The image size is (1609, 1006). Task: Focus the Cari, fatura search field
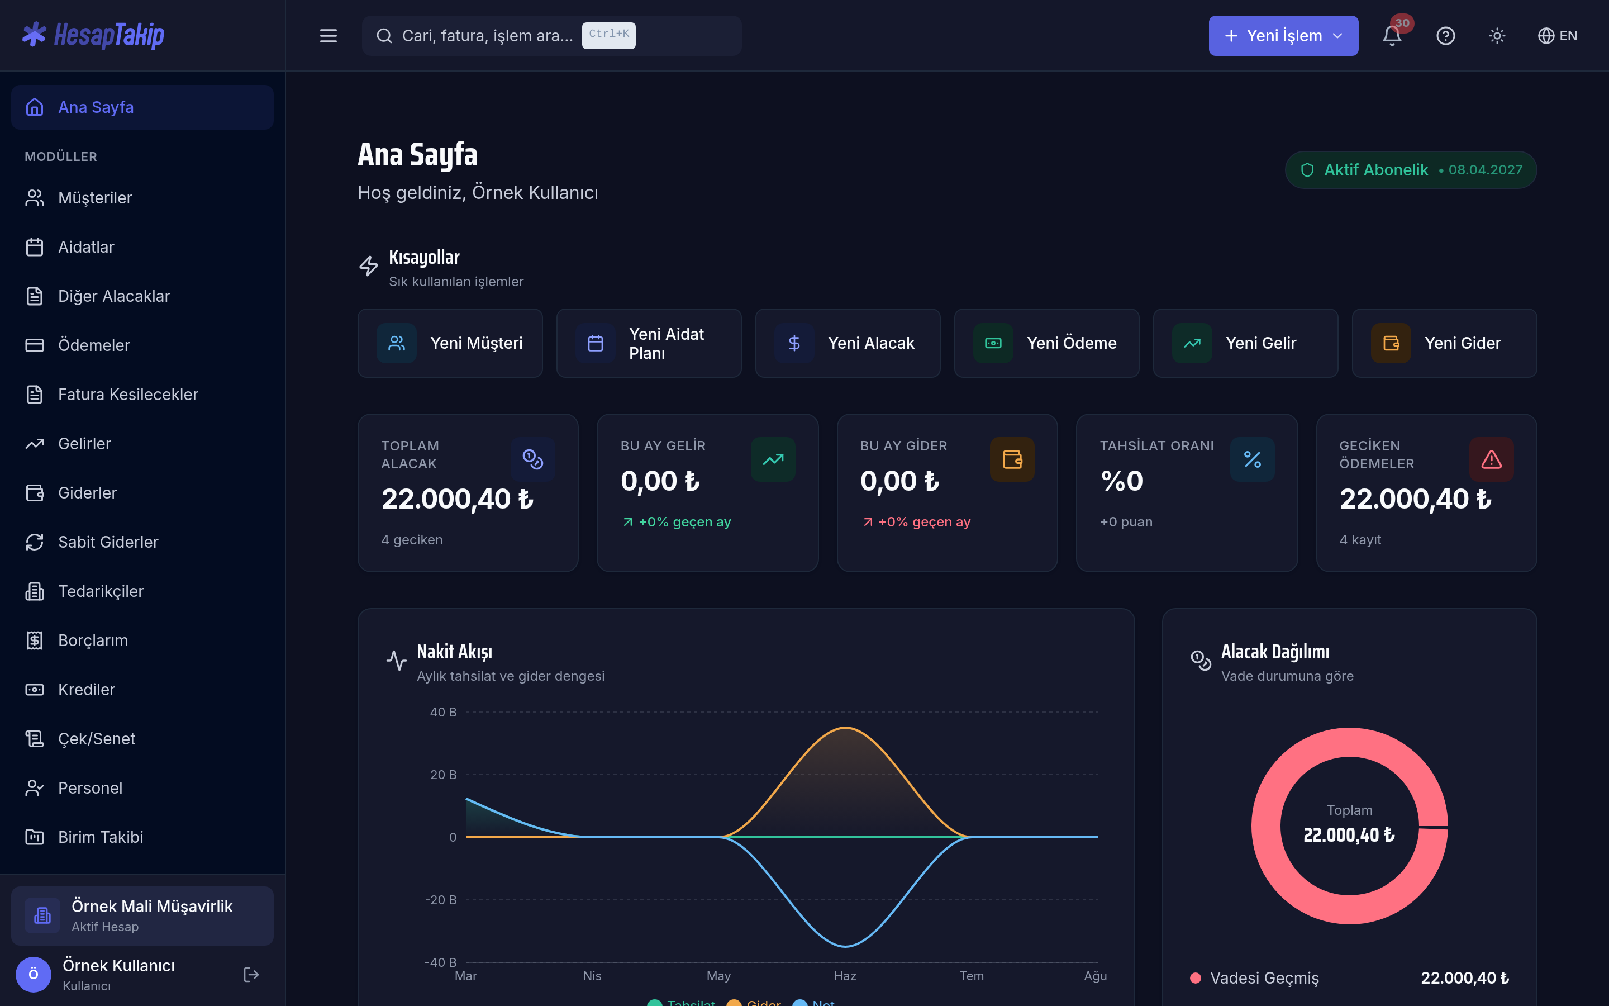552,35
